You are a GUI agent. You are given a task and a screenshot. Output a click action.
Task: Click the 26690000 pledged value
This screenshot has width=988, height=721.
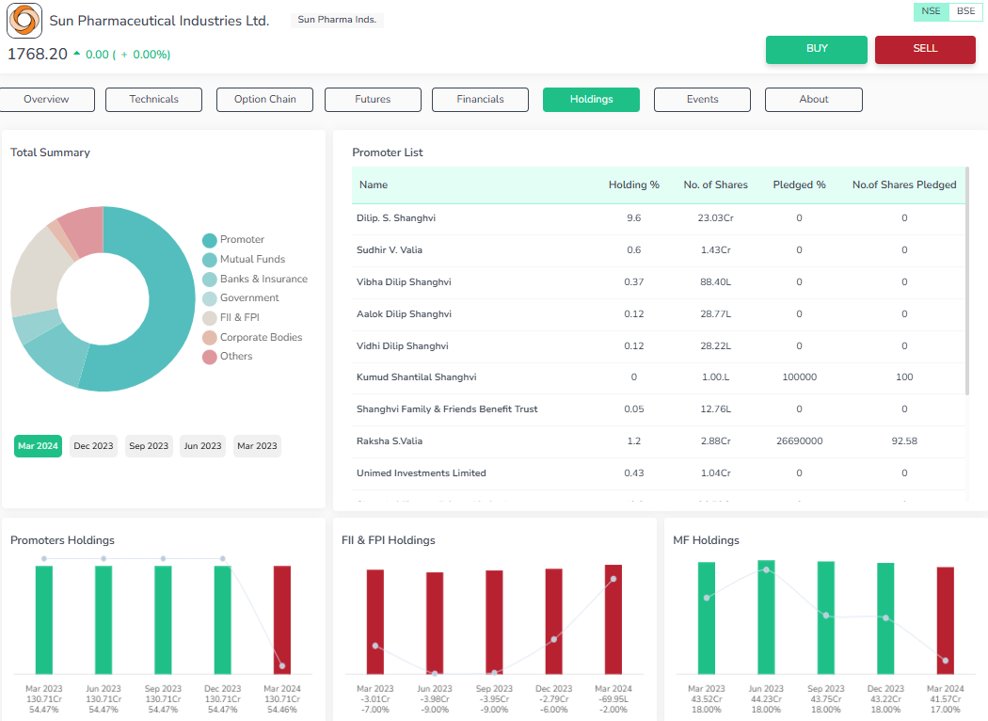point(799,441)
